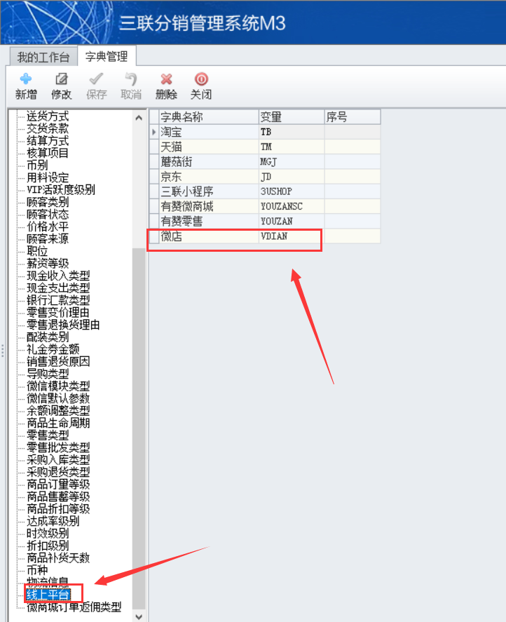Select 零售变价理由 in the tree
506x622 pixels.
pos(58,313)
